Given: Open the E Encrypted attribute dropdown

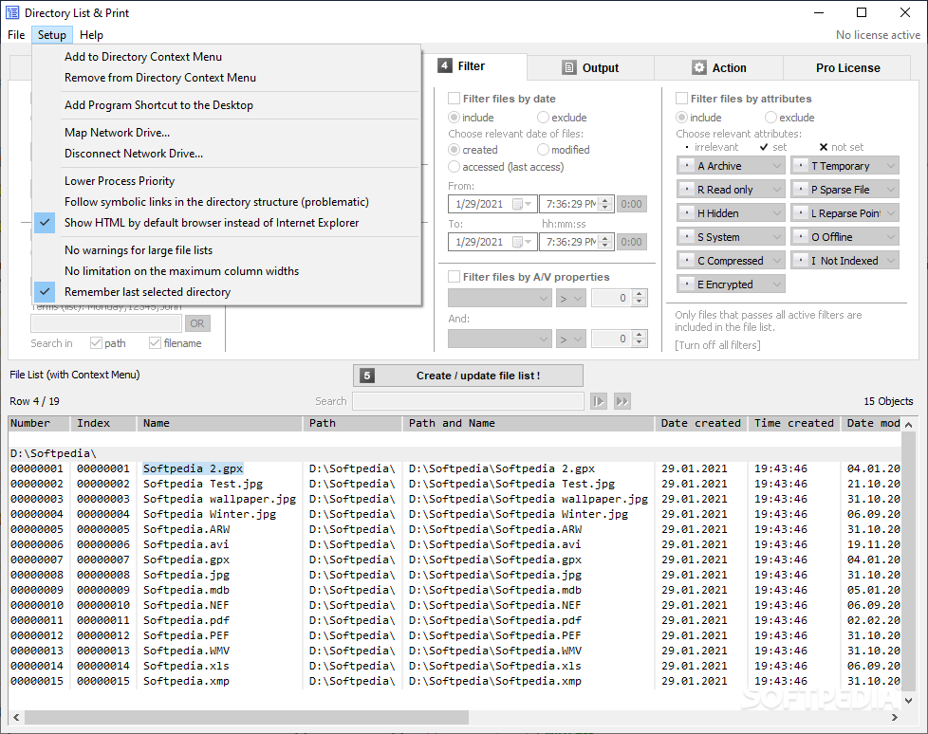Looking at the screenshot, I should (731, 284).
